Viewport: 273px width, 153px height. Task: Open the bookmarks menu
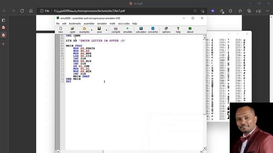[75, 24]
